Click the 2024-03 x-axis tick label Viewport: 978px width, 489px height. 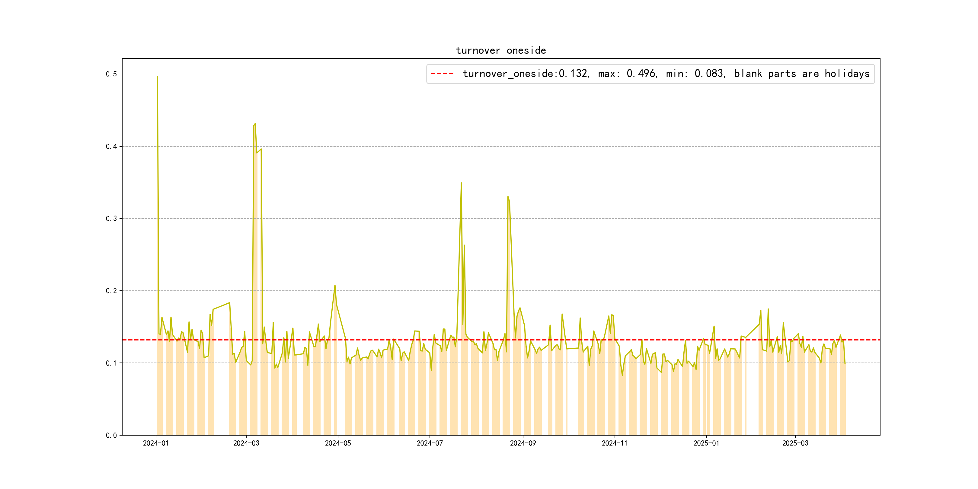coord(246,443)
